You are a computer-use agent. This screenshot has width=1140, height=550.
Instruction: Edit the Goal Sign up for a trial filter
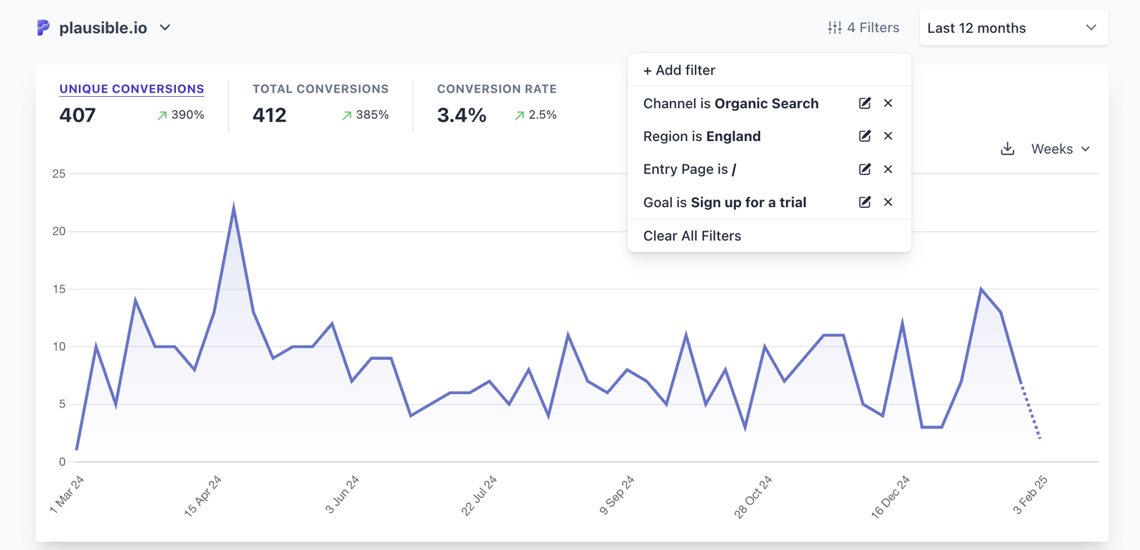click(864, 202)
